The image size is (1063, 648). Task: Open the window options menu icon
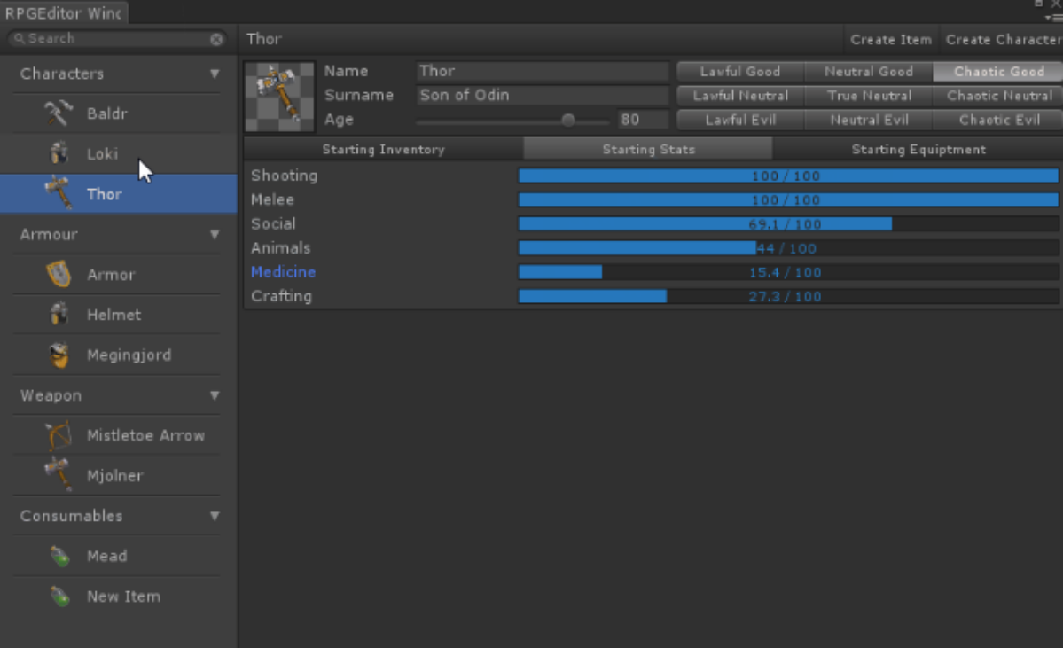(1054, 17)
